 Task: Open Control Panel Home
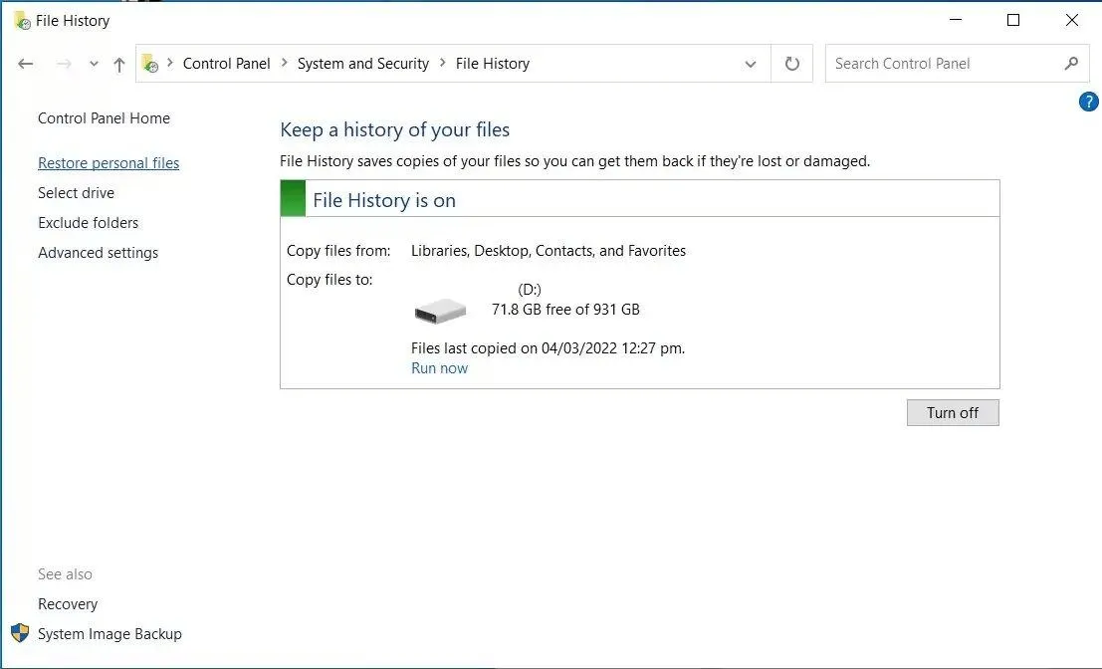click(104, 118)
